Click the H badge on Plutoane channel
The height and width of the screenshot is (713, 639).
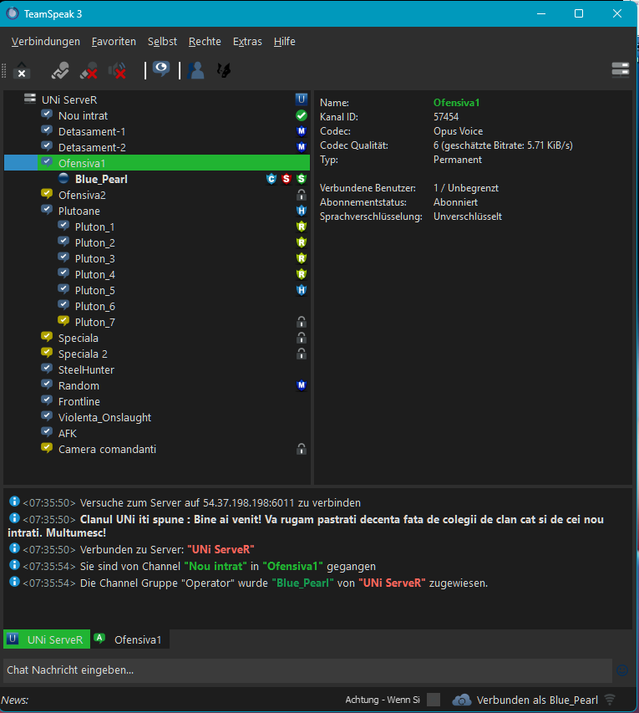click(302, 211)
